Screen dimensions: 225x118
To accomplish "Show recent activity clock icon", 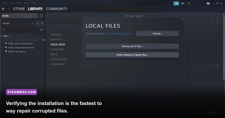I will pyautogui.click(x=38, y=23).
